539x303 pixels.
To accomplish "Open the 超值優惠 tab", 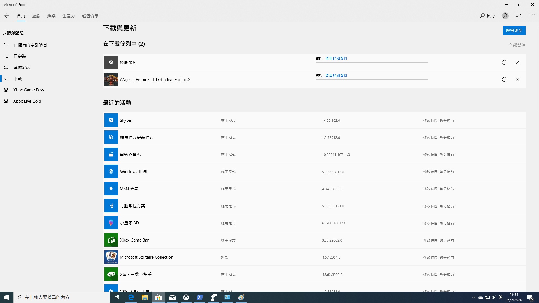I will click(90, 16).
